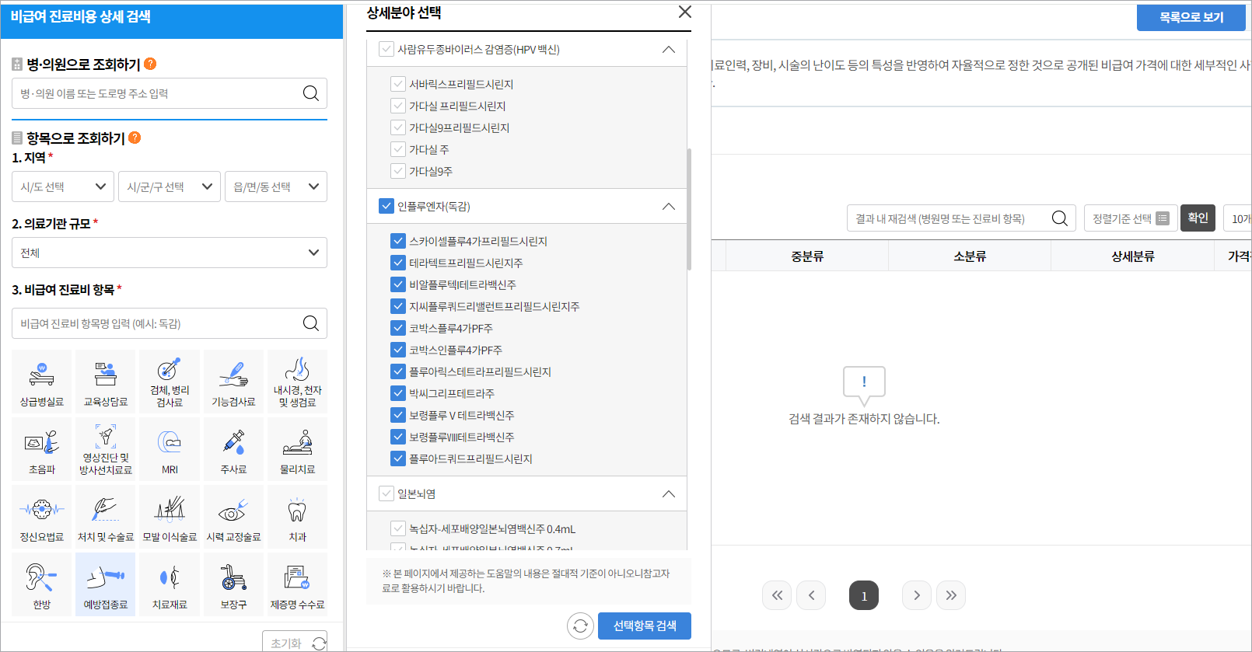
Task: Select the 영상진단 및 방사선치료료 icon
Action: [106, 449]
